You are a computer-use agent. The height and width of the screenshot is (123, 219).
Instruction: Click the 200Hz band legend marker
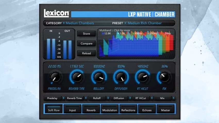tap(148, 33)
